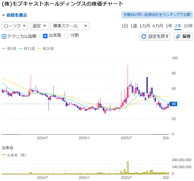Enable the 分割 checkbox
Image resolution: width=194 pixels, height=181 pixels.
[x=67, y=36]
